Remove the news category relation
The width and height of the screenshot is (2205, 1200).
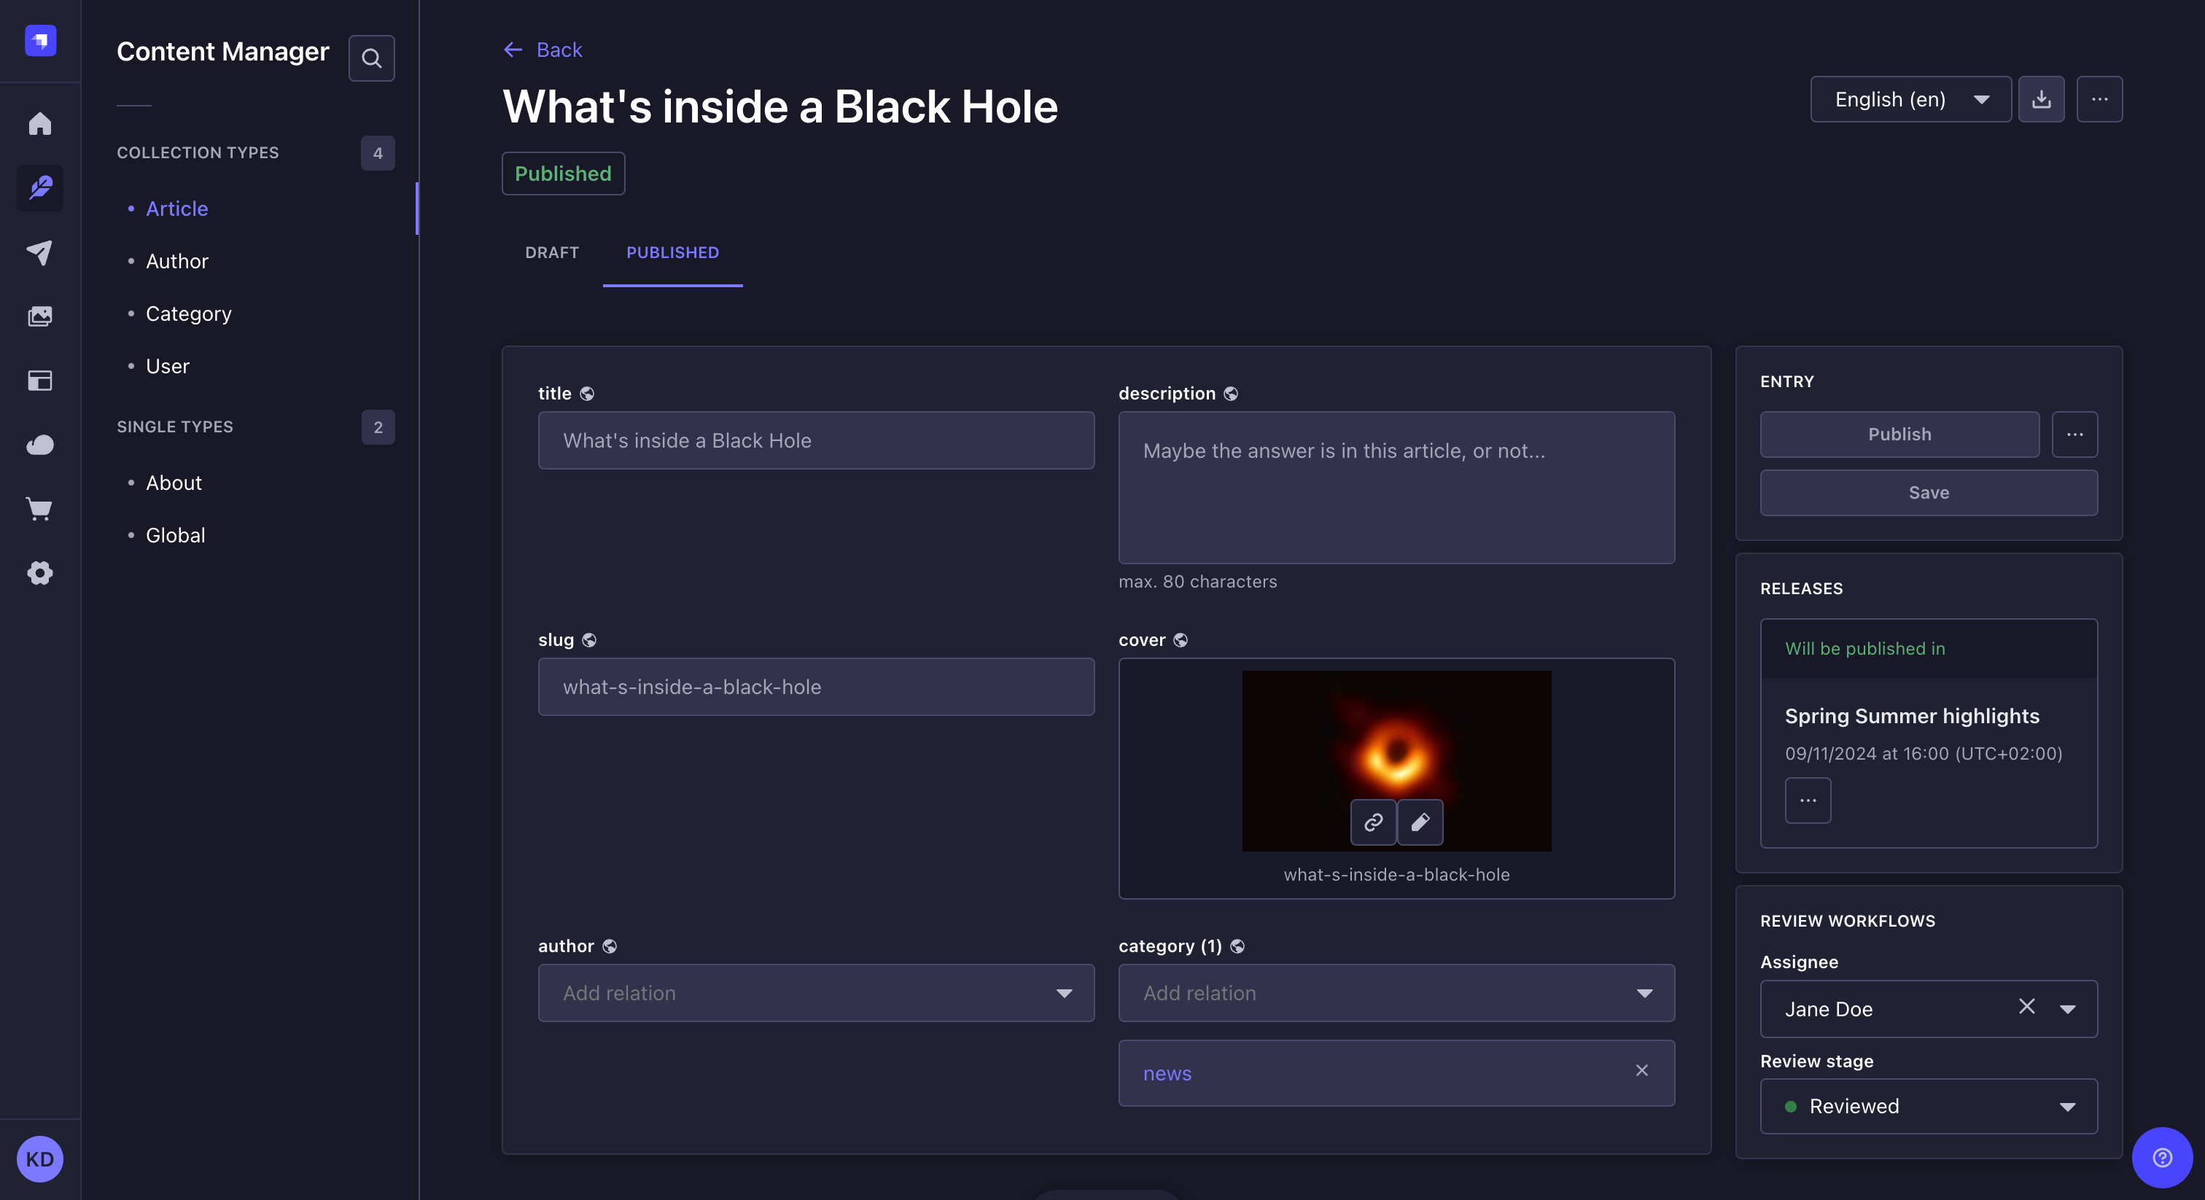pyautogui.click(x=1641, y=1071)
